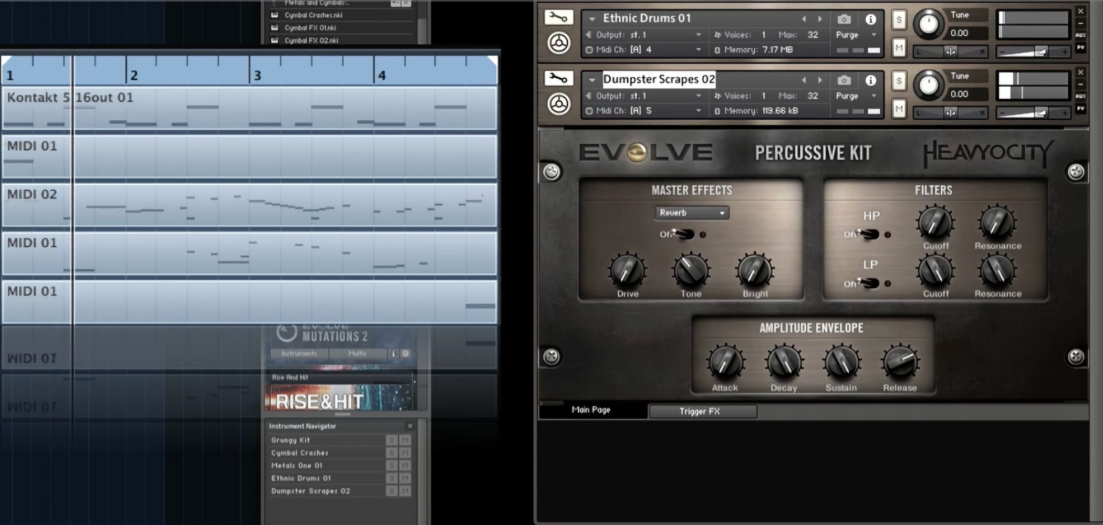1103x525 pixels.
Task: Open Midi Ch dropdown for Ethnic Drums 01
Action: tap(698, 50)
